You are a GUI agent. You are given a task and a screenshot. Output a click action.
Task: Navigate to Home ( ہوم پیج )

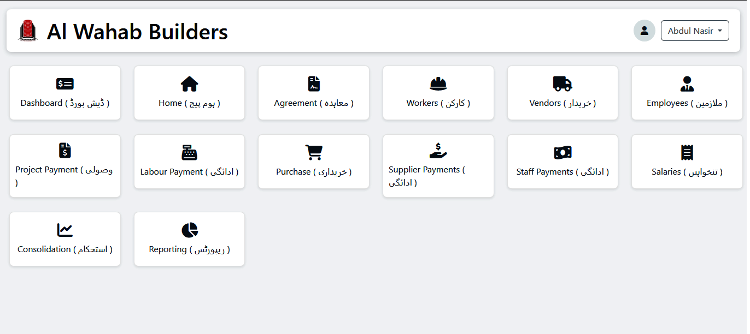[x=189, y=93]
